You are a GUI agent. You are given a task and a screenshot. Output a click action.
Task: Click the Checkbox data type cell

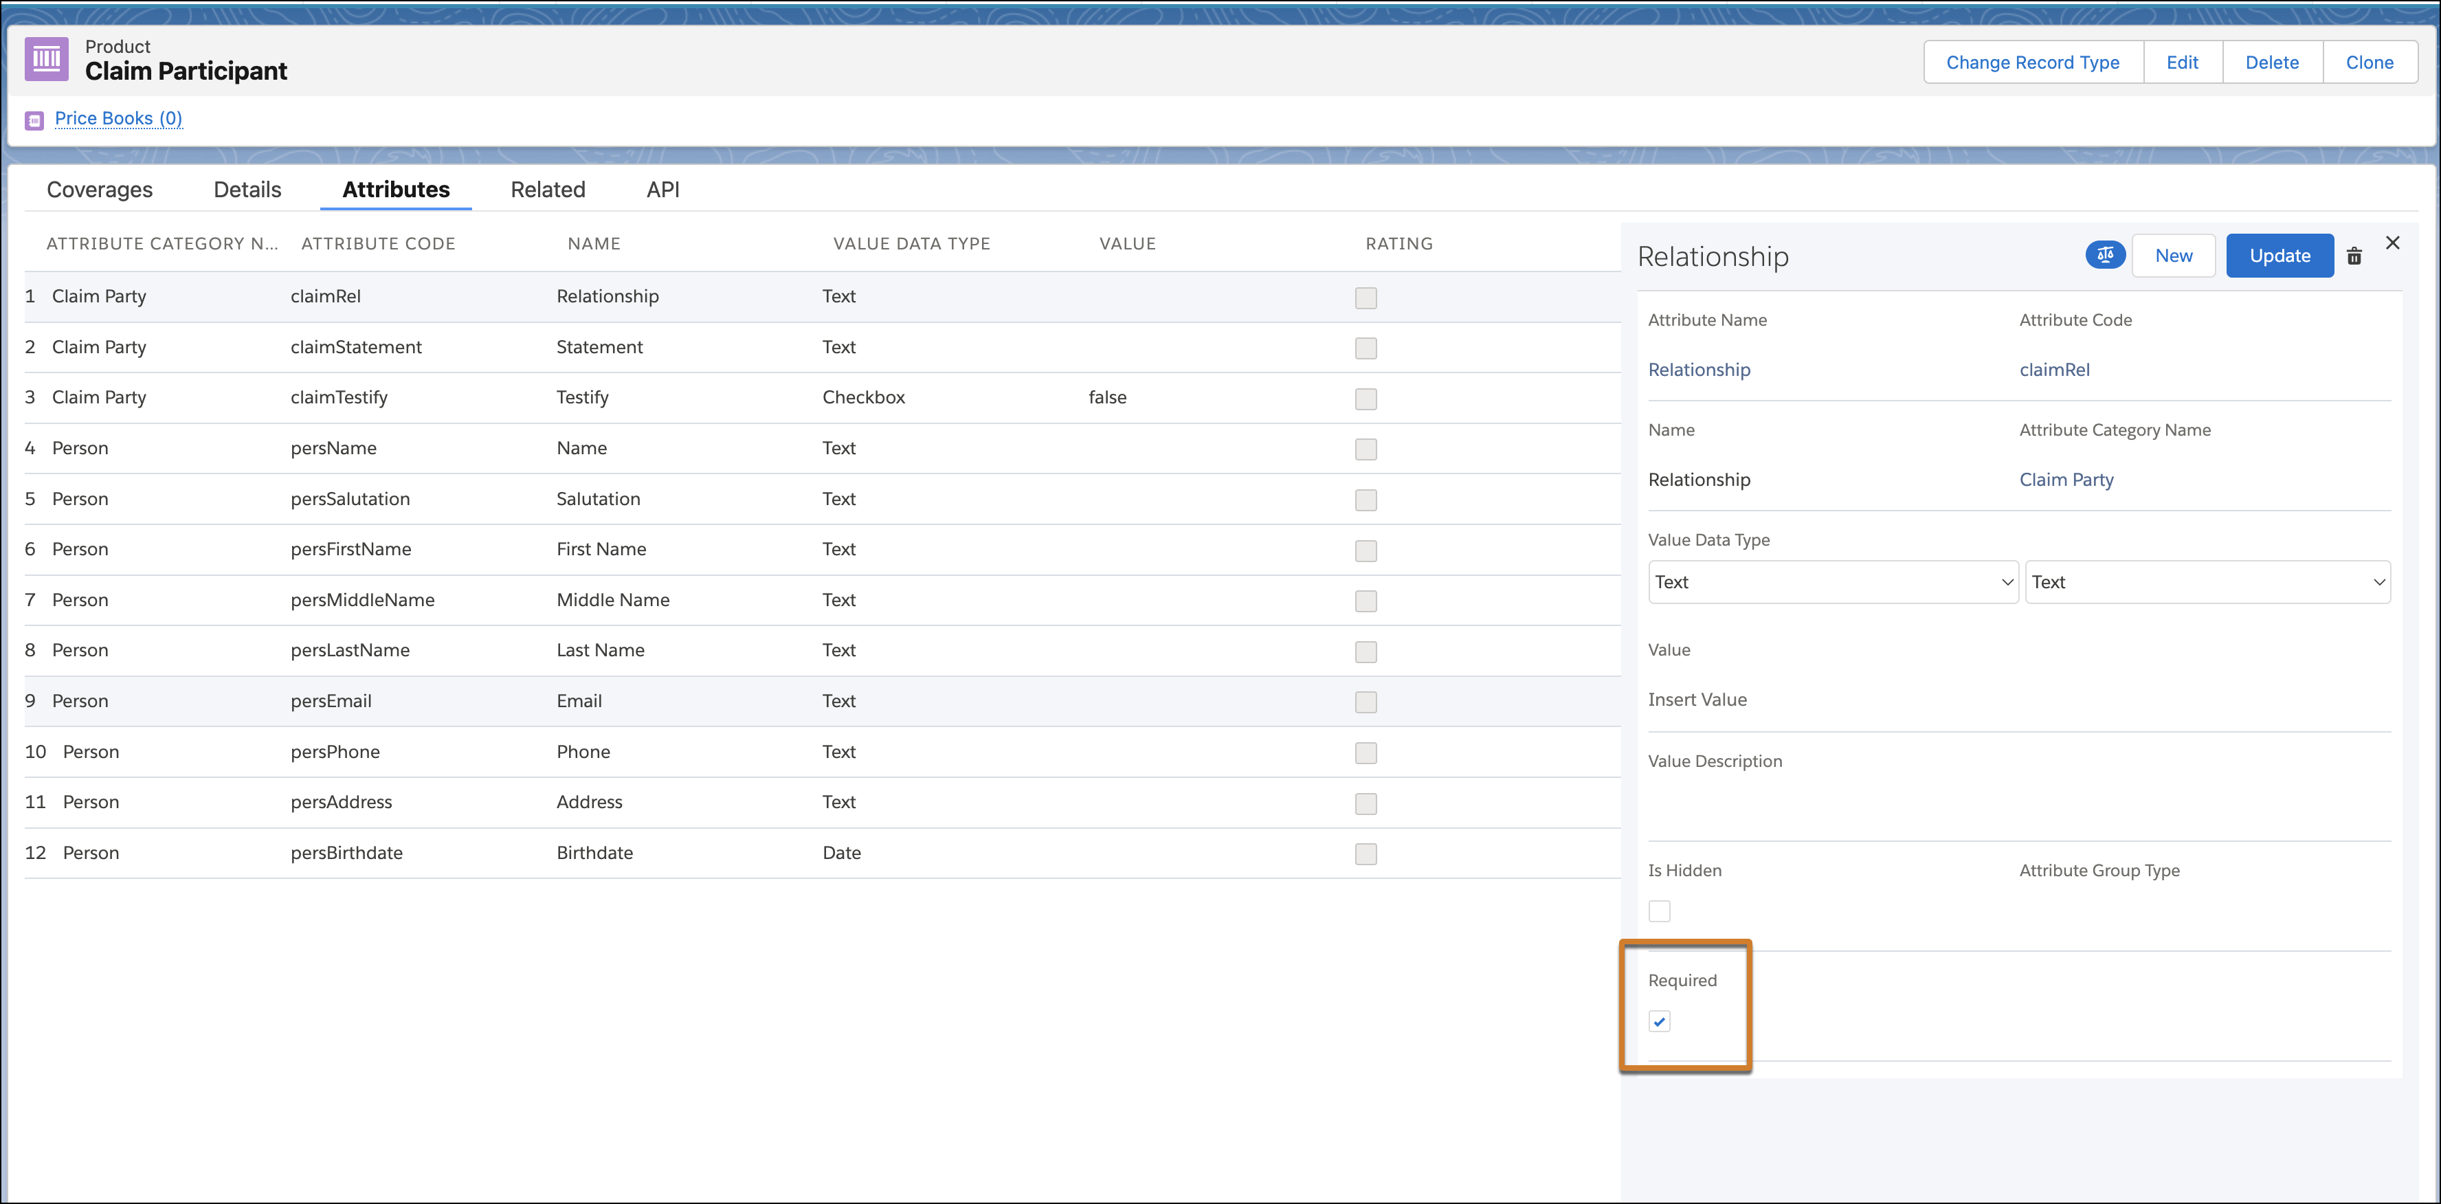pyautogui.click(x=863, y=398)
